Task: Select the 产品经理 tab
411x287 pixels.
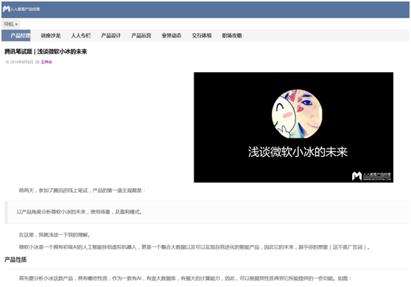Action: click(16, 35)
